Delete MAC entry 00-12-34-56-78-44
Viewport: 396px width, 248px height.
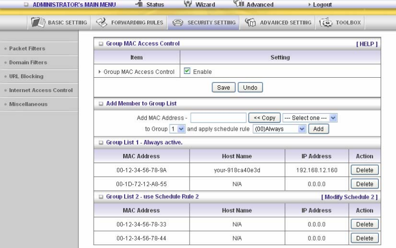[364, 238]
